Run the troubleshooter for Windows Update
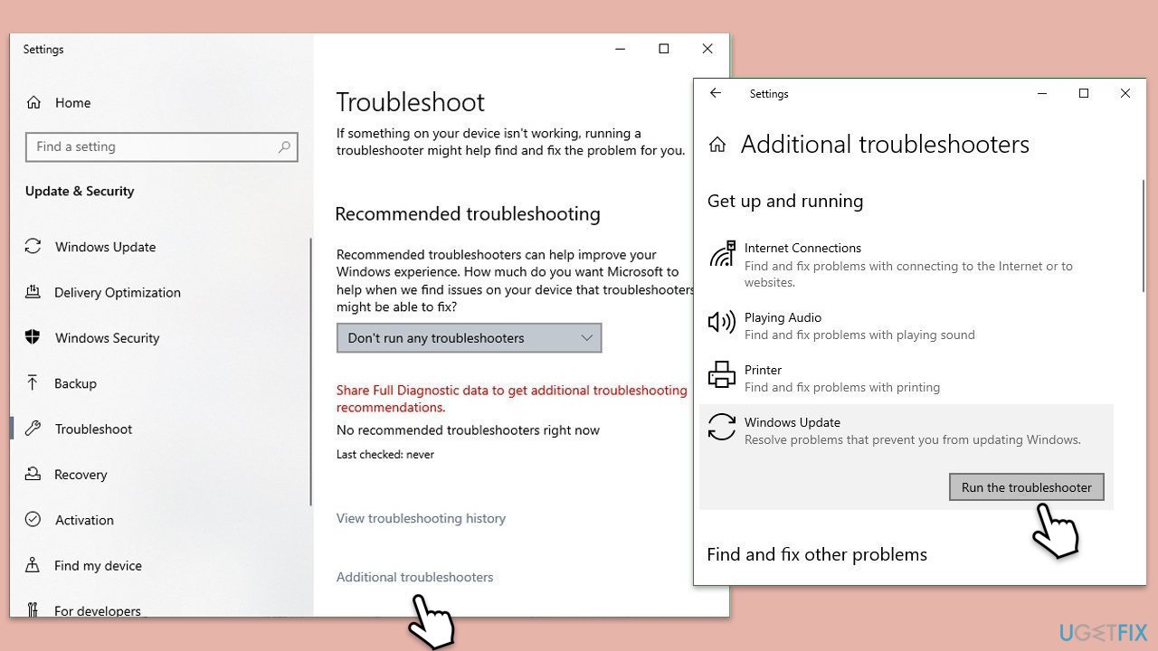Image resolution: width=1158 pixels, height=651 pixels. pos(1026,487)
